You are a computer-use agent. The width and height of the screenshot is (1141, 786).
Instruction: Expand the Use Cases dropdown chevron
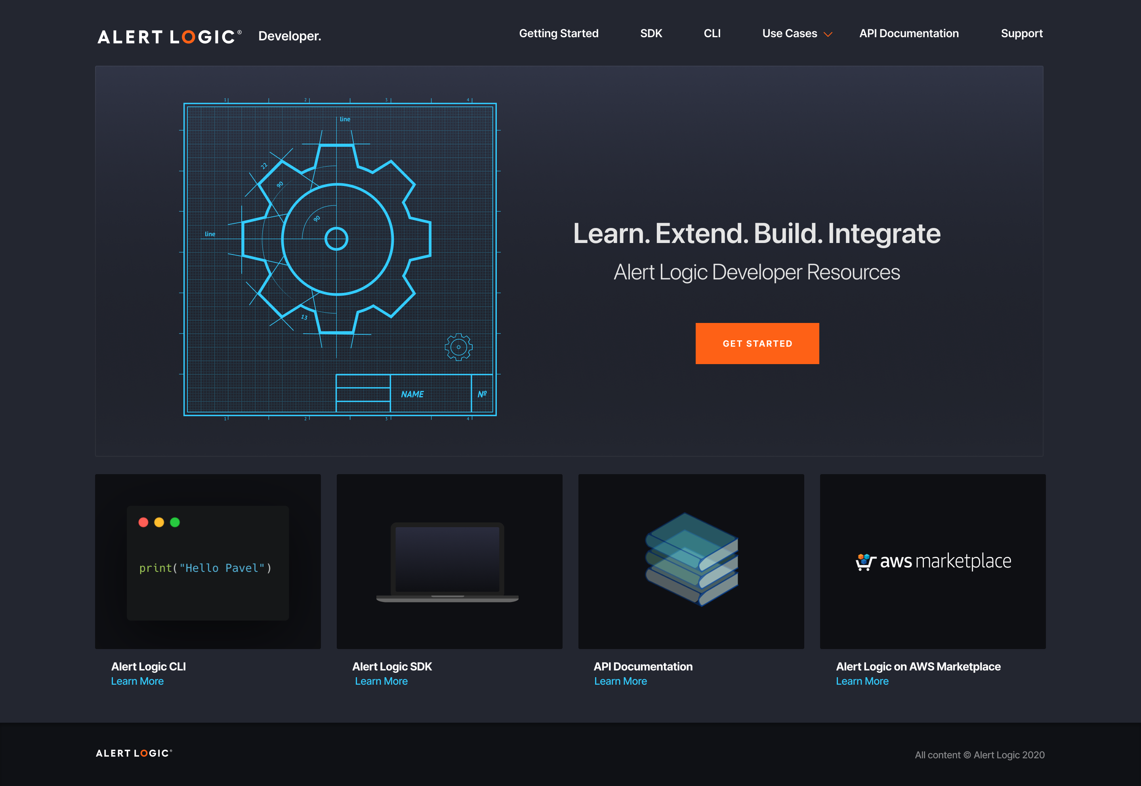pyautogui.click(x=828, y=34)
